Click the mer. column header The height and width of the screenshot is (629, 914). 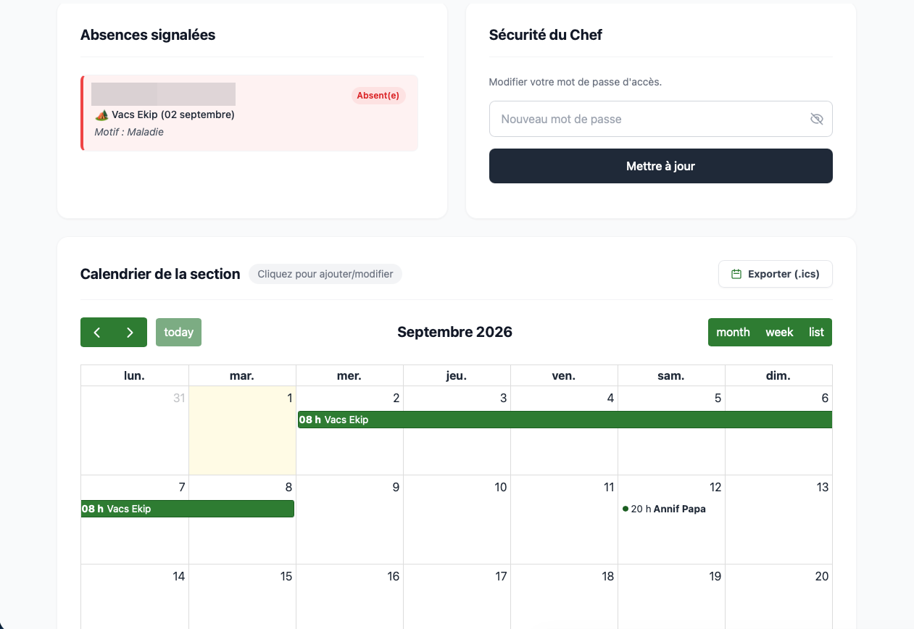[x=349, y=375]
